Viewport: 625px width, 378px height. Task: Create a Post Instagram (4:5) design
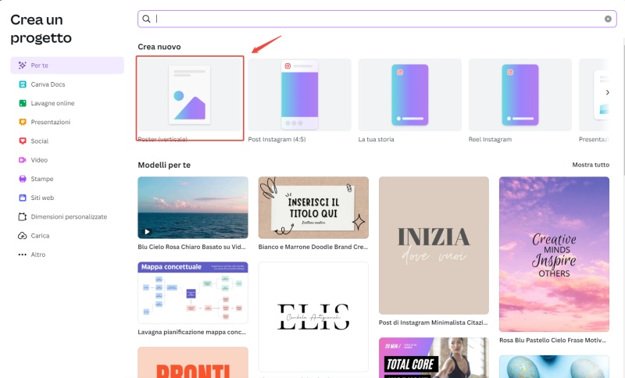(x=299, y=94)
